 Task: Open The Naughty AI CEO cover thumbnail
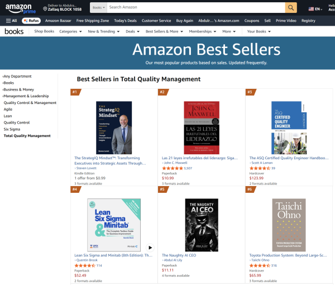point(201,225)
